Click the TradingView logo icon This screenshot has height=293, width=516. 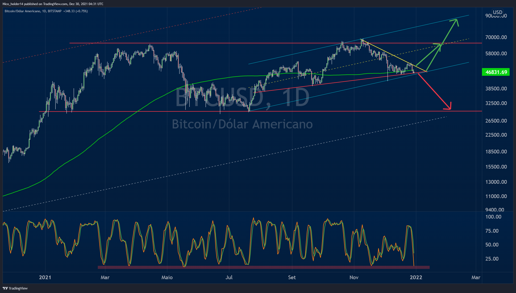(5, 288)
